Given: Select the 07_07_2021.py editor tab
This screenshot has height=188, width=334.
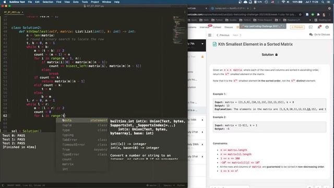Looking at the screenshot, I should pos(13,12).
